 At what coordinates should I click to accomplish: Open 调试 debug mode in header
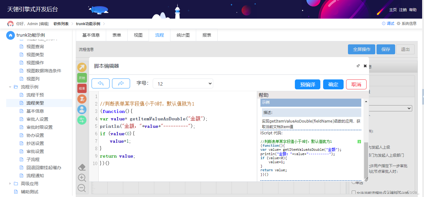point(388,24)
